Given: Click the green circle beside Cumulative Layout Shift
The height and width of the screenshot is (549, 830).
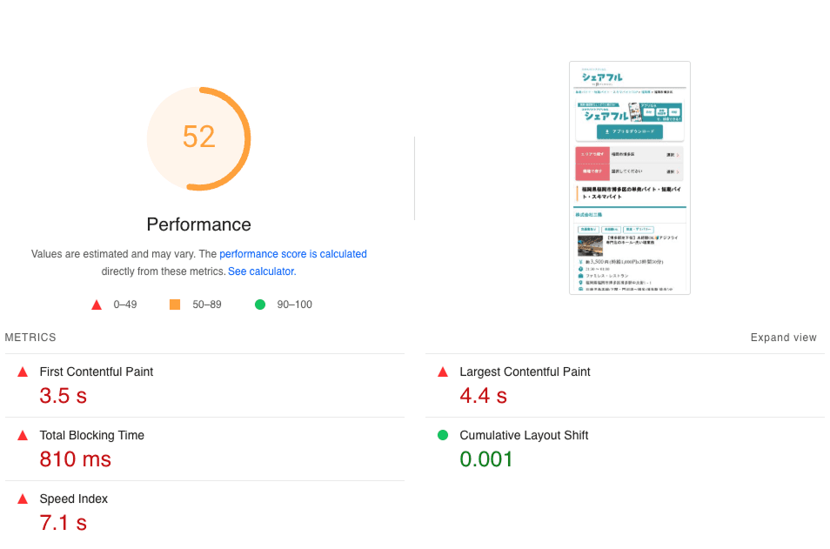Looking at the screenshot, I should tap(443, 435).
